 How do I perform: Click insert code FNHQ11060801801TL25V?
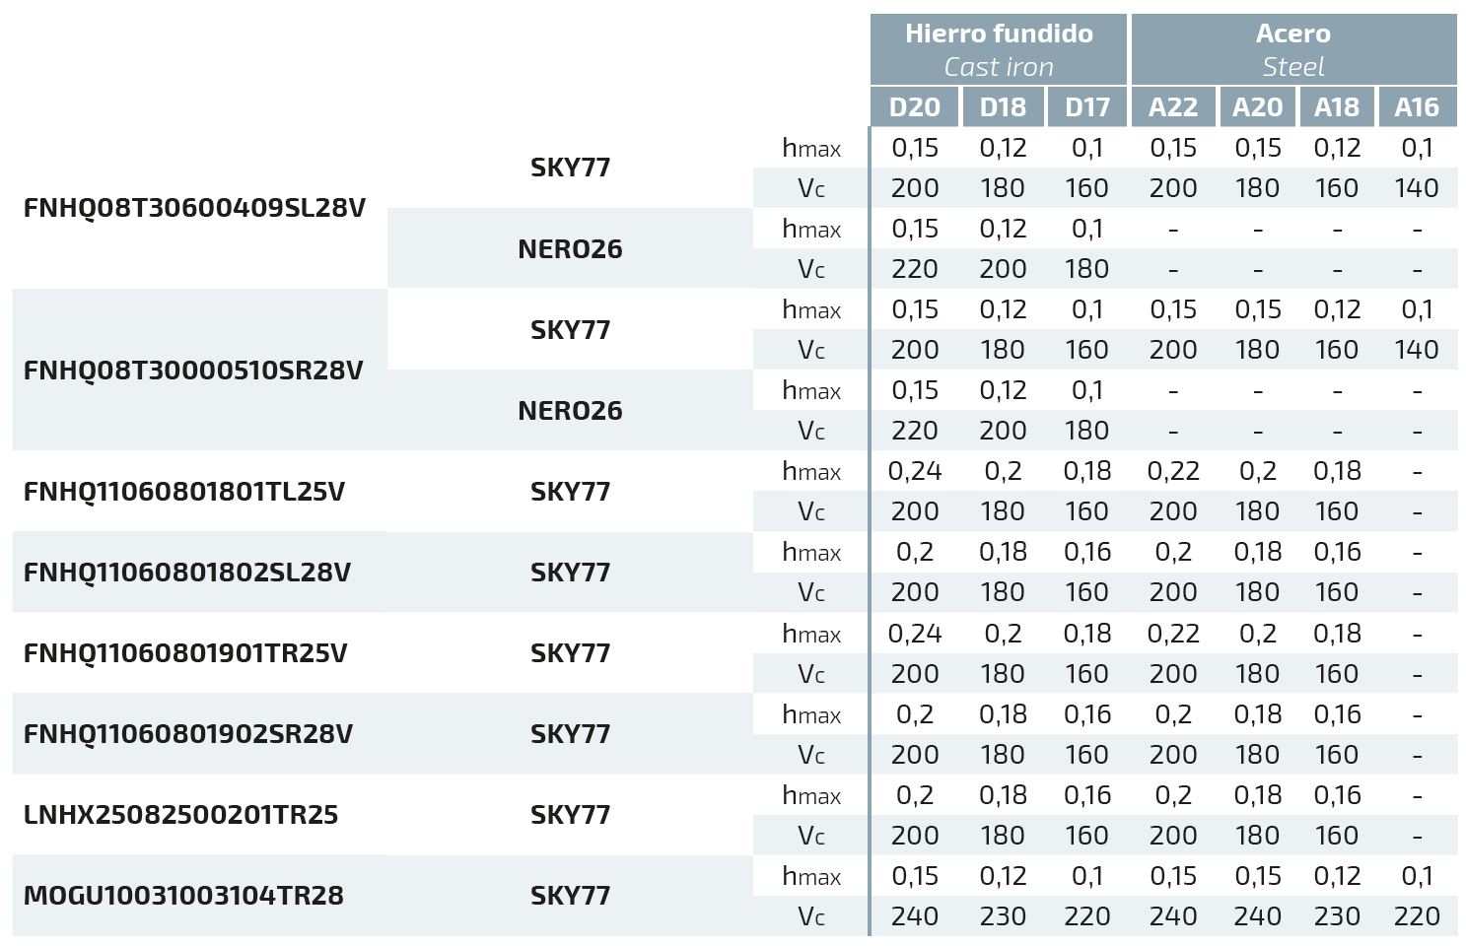(x=184, y=492)
